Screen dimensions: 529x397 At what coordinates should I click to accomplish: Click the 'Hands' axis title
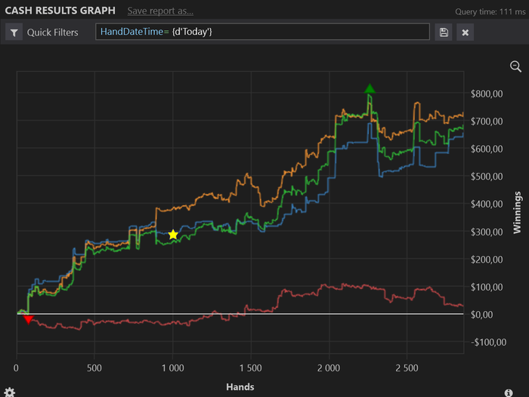point(240,387)
